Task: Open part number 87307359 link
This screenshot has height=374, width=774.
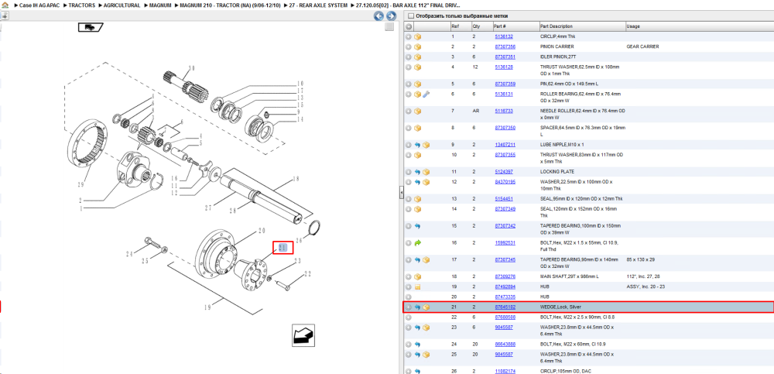Action: click(505, 84)
